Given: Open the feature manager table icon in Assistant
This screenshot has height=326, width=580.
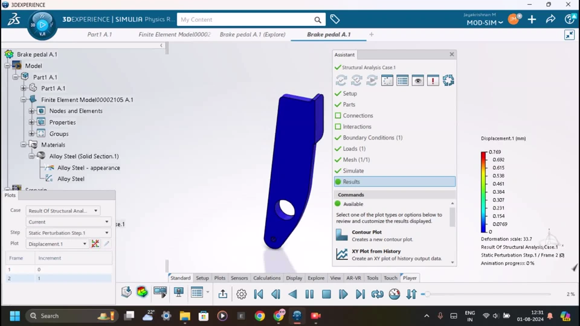Looking at the screenshot, I should click(x=402, y=80).
